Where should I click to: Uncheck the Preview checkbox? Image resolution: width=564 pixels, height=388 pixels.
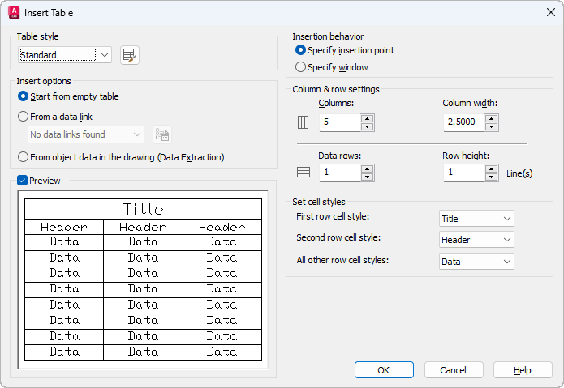click(x=23, y=181)
